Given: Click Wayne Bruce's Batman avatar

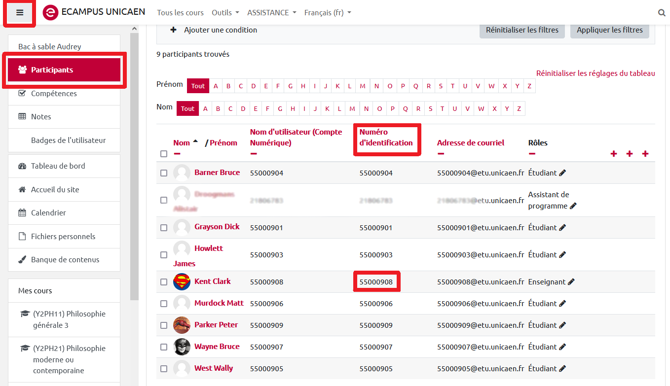Looking at the screenshot, I should (x=182, y=347).
